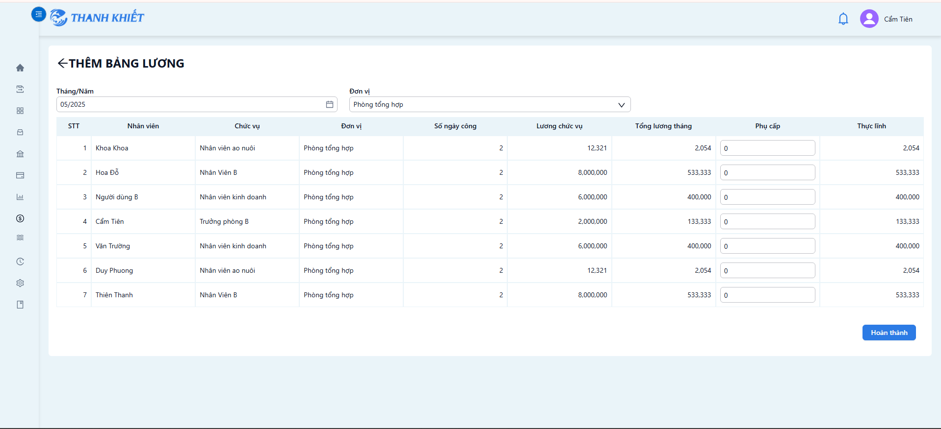Click the blue sidebar menu toggle button
Screen dimensions: 941x429
(x=39, y=15)
